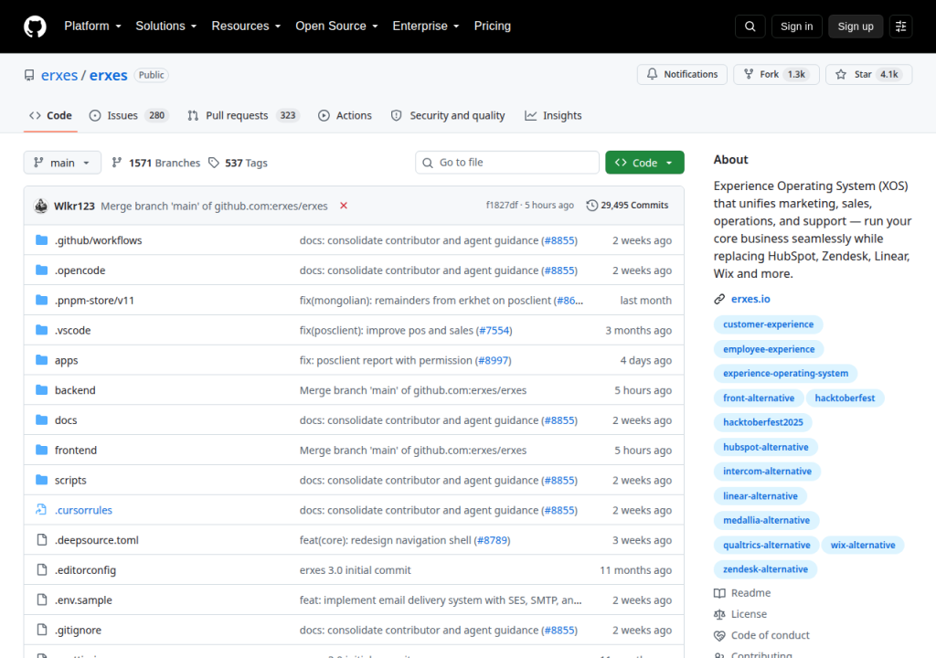This screenshot has height=658, width=936.
Task: Click the .github/workflows folder icon
Action: [x=41, y=240]
